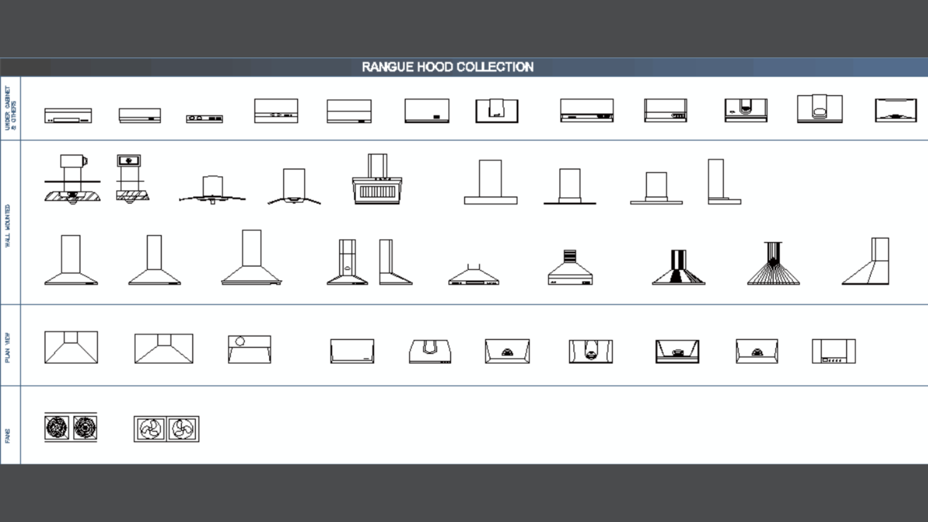Select the slim control-panel under cabinet hood
The image size is (928, 522).
pos(204,118)
